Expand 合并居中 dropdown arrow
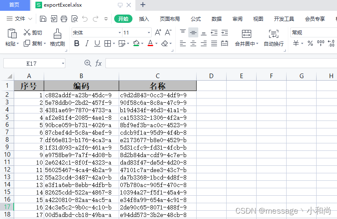This screenshot has height=219, width=337. 257,44
